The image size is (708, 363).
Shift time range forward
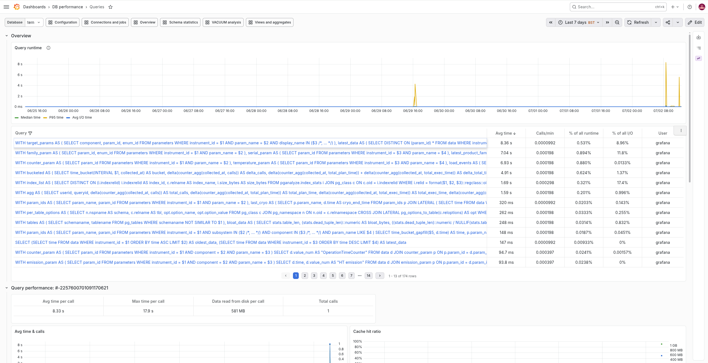[x=607, y=22]
